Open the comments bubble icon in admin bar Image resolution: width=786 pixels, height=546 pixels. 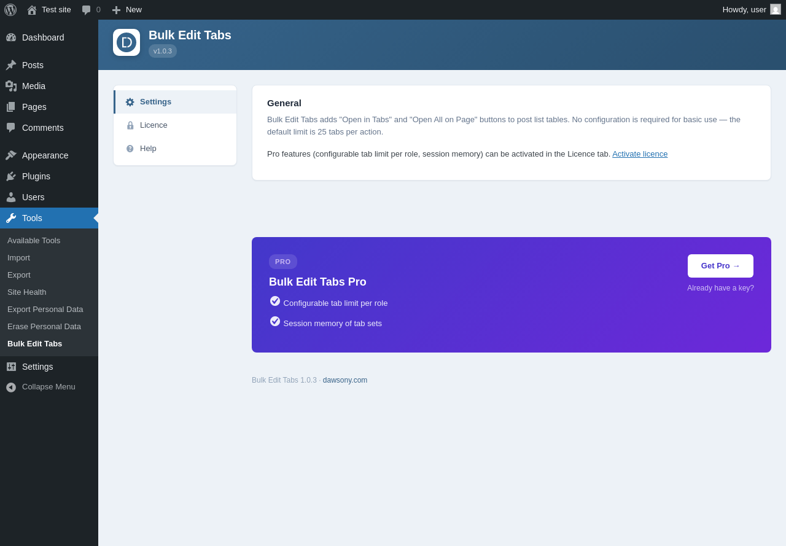[87, 10]
